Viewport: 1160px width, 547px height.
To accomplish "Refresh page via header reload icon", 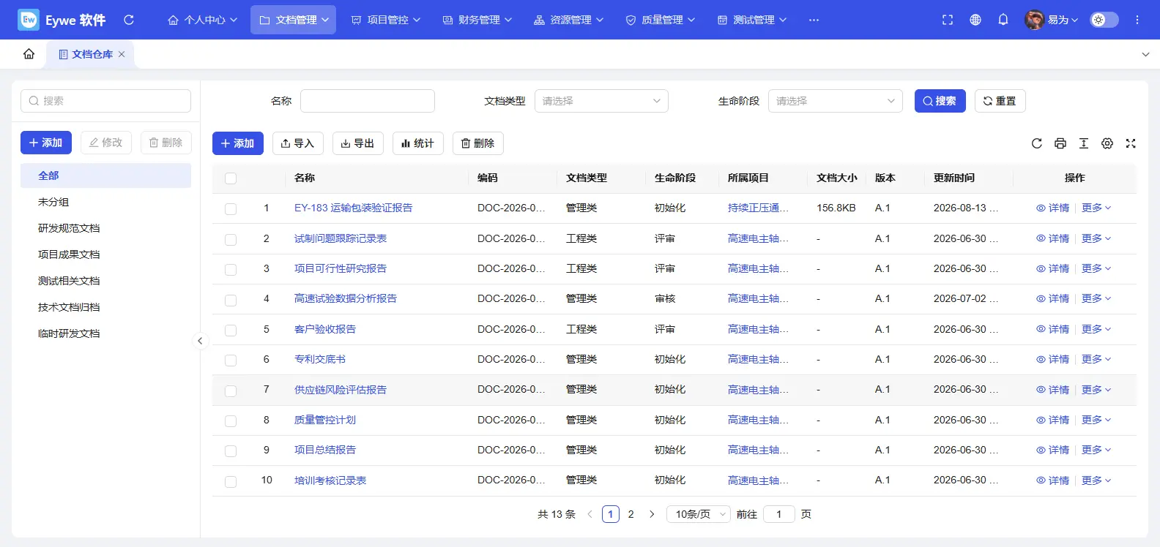I will click(129, 20).
